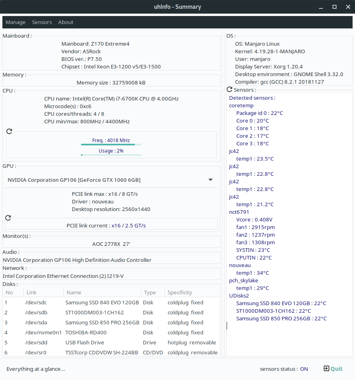This screenshot has height=380, width=355.
Task: Select the NVIDIA GP106 GeForce GTX 1060 combo box
Action: tap(111, 180)
